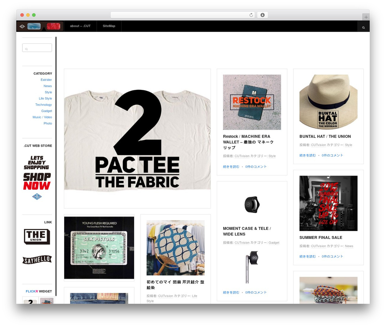Open the search icon in the black navigation bar
Screen dimensions: 386x327
tap(363, 27)
